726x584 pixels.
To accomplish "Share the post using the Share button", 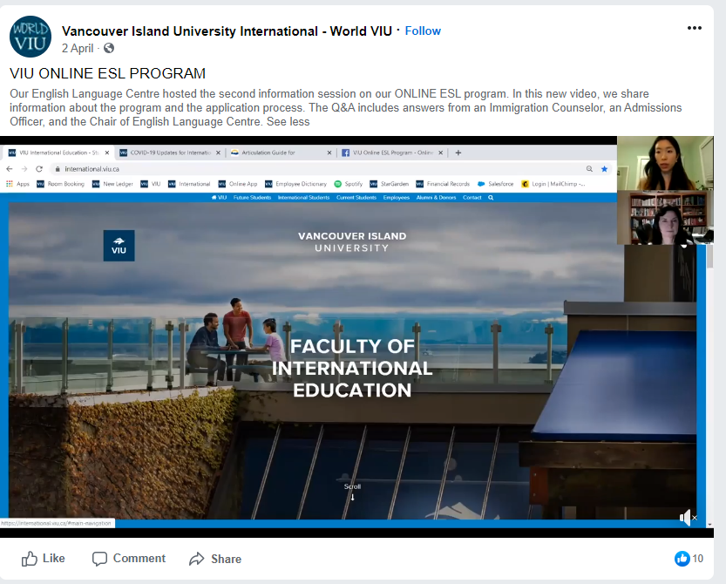I will tap(215, 559).
